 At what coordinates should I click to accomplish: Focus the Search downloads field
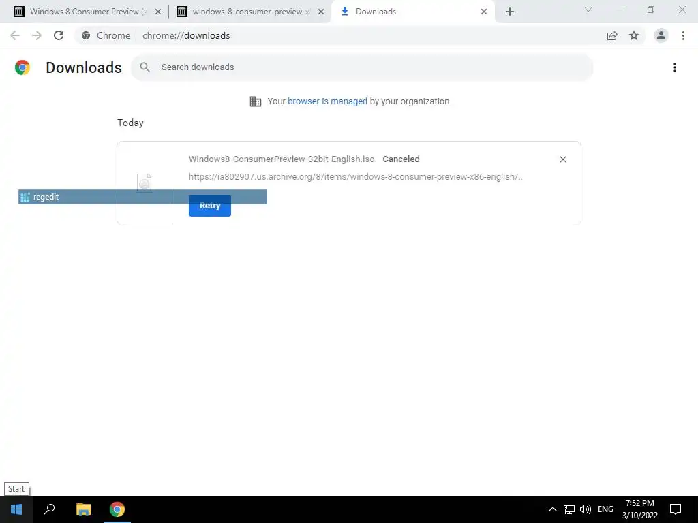(x=362, y=67)
